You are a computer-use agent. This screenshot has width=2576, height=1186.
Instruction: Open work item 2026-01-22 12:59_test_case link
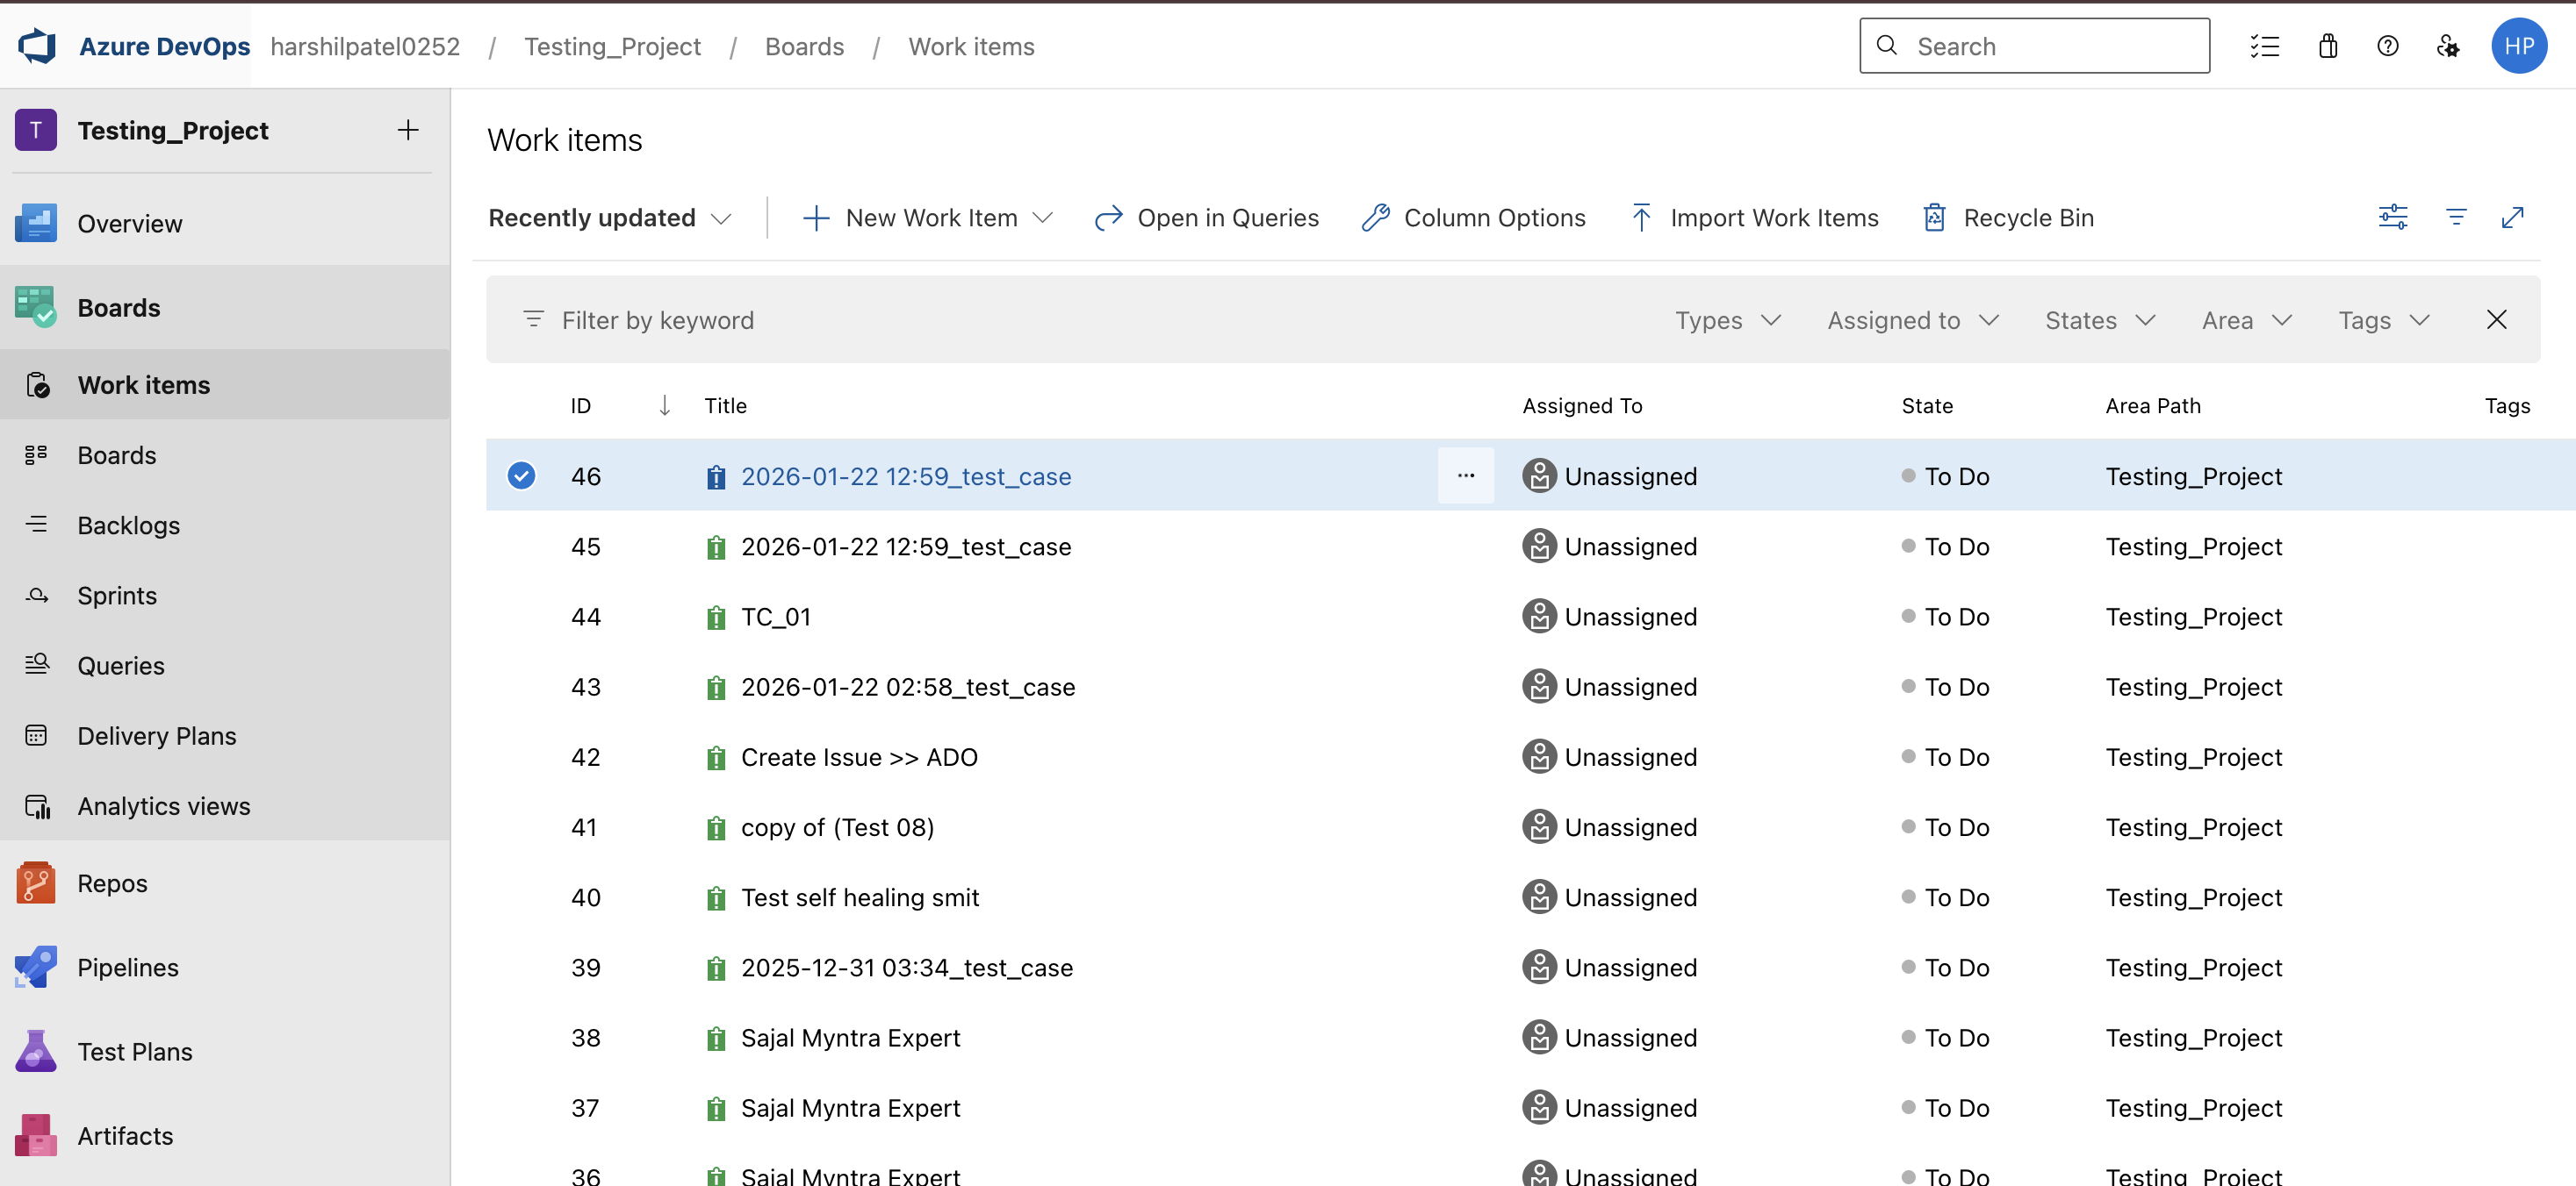pos(905,476)
